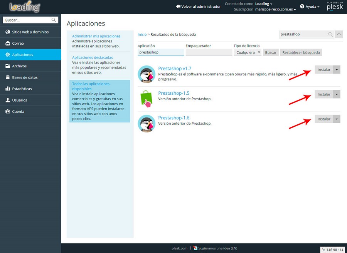Open Cuenta in the sidebar
The width and height of the screenshot is (347, 253).
pos(30,111)
